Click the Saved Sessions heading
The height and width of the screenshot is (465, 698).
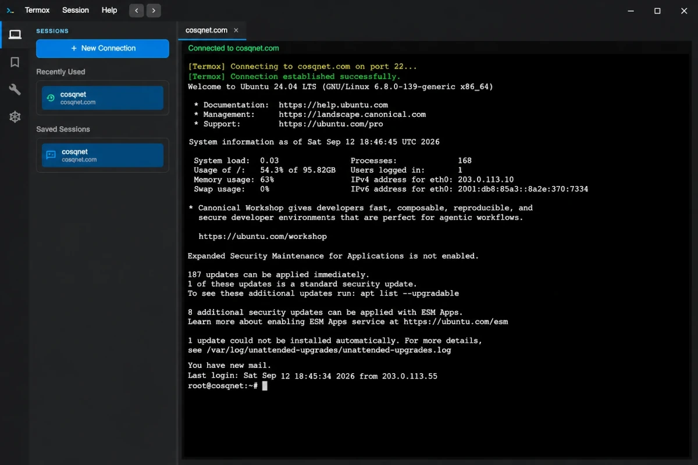coord(63,129)
